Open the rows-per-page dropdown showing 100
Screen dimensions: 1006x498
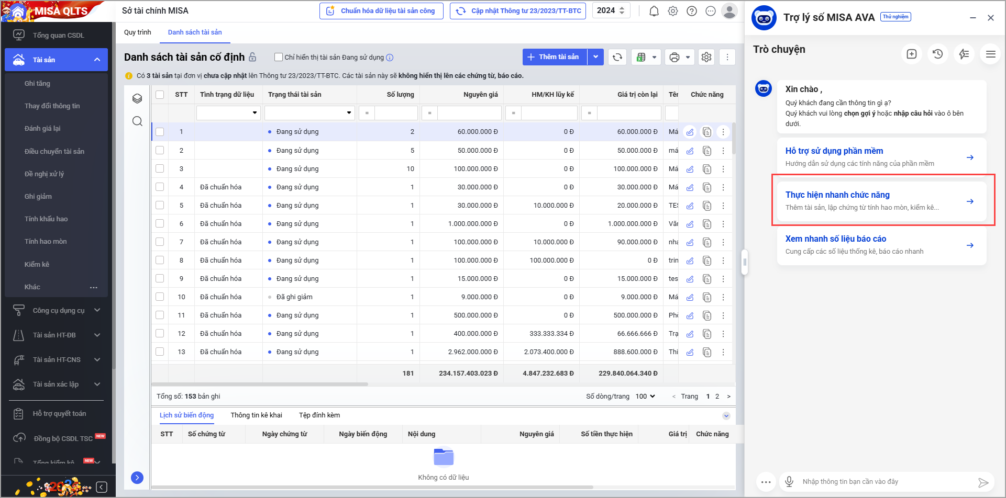pos(645,397)
